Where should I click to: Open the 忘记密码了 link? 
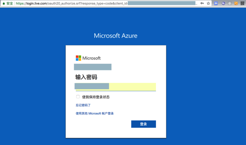[x=83, y=105]
